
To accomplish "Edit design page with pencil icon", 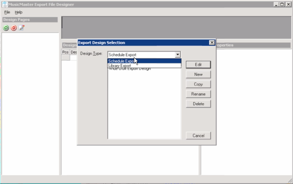I will [x=21, y=28].
